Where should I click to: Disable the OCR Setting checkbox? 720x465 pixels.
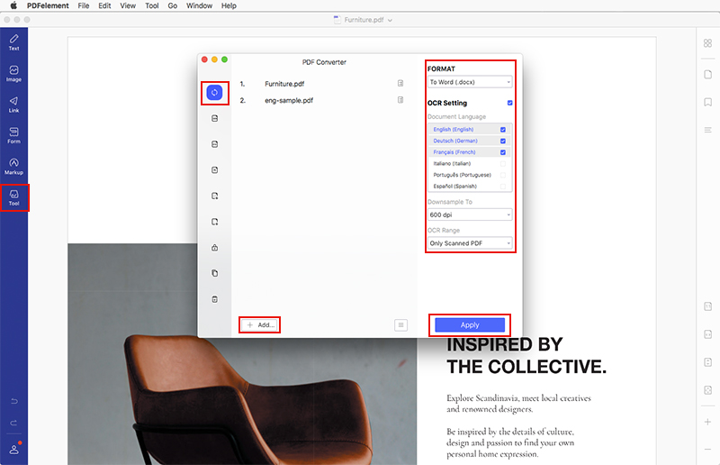pyautogui.click(x=510, y=103)
